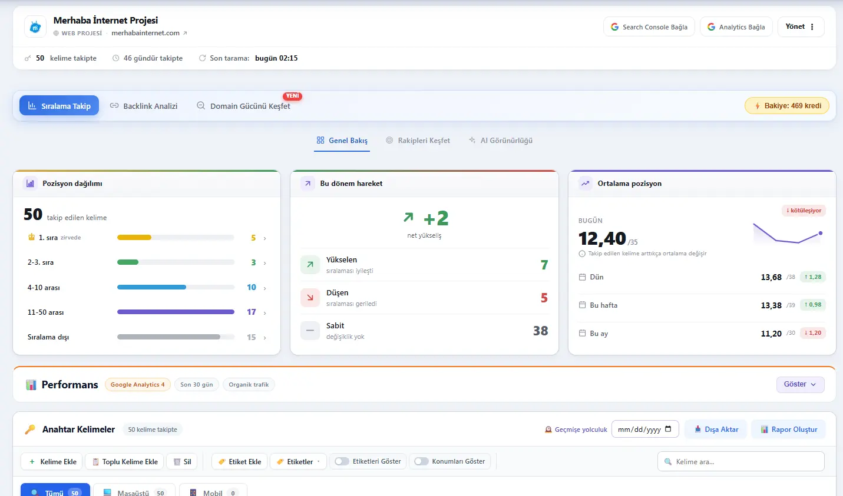
Task: Select the Tümü device tab
Action: 55,490
